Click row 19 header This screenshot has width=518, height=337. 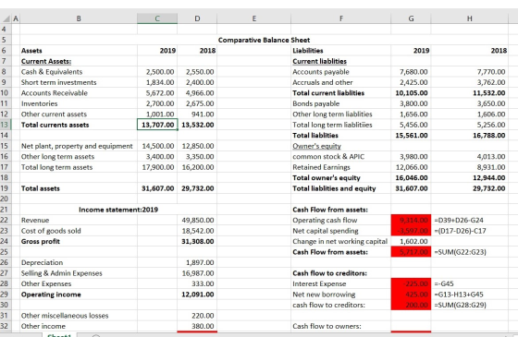coord(5,188)
